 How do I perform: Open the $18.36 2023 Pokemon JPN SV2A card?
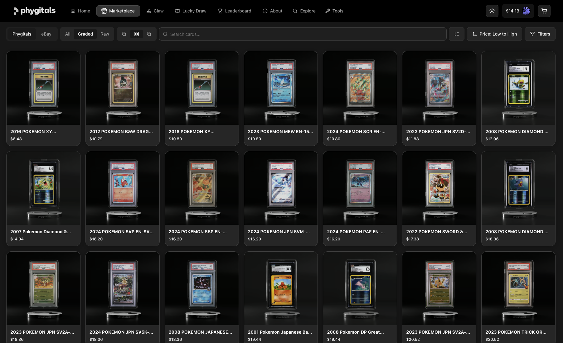pos(43,297)
